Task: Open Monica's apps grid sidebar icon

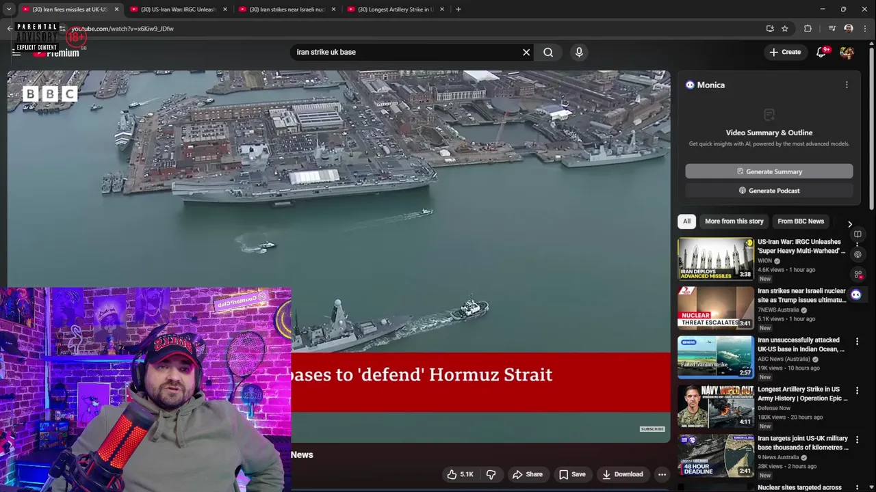Action: 858,274
